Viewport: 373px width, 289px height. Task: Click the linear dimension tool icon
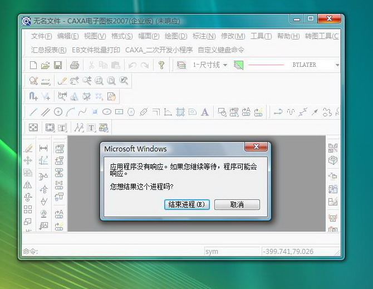pos(43,149)
